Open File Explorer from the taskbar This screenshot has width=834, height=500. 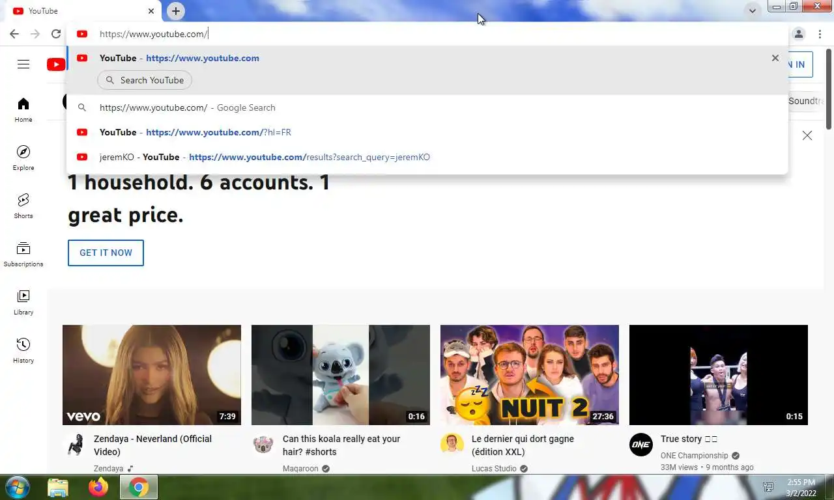click(x=58, y=487)
